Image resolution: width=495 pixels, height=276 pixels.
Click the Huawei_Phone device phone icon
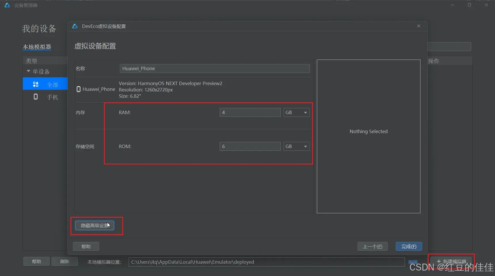click(79, 89)
